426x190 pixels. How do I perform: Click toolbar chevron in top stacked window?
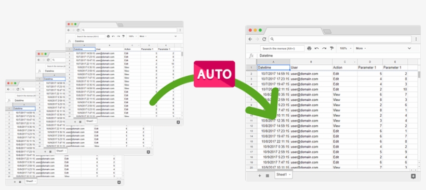click(x=176, y=36)
